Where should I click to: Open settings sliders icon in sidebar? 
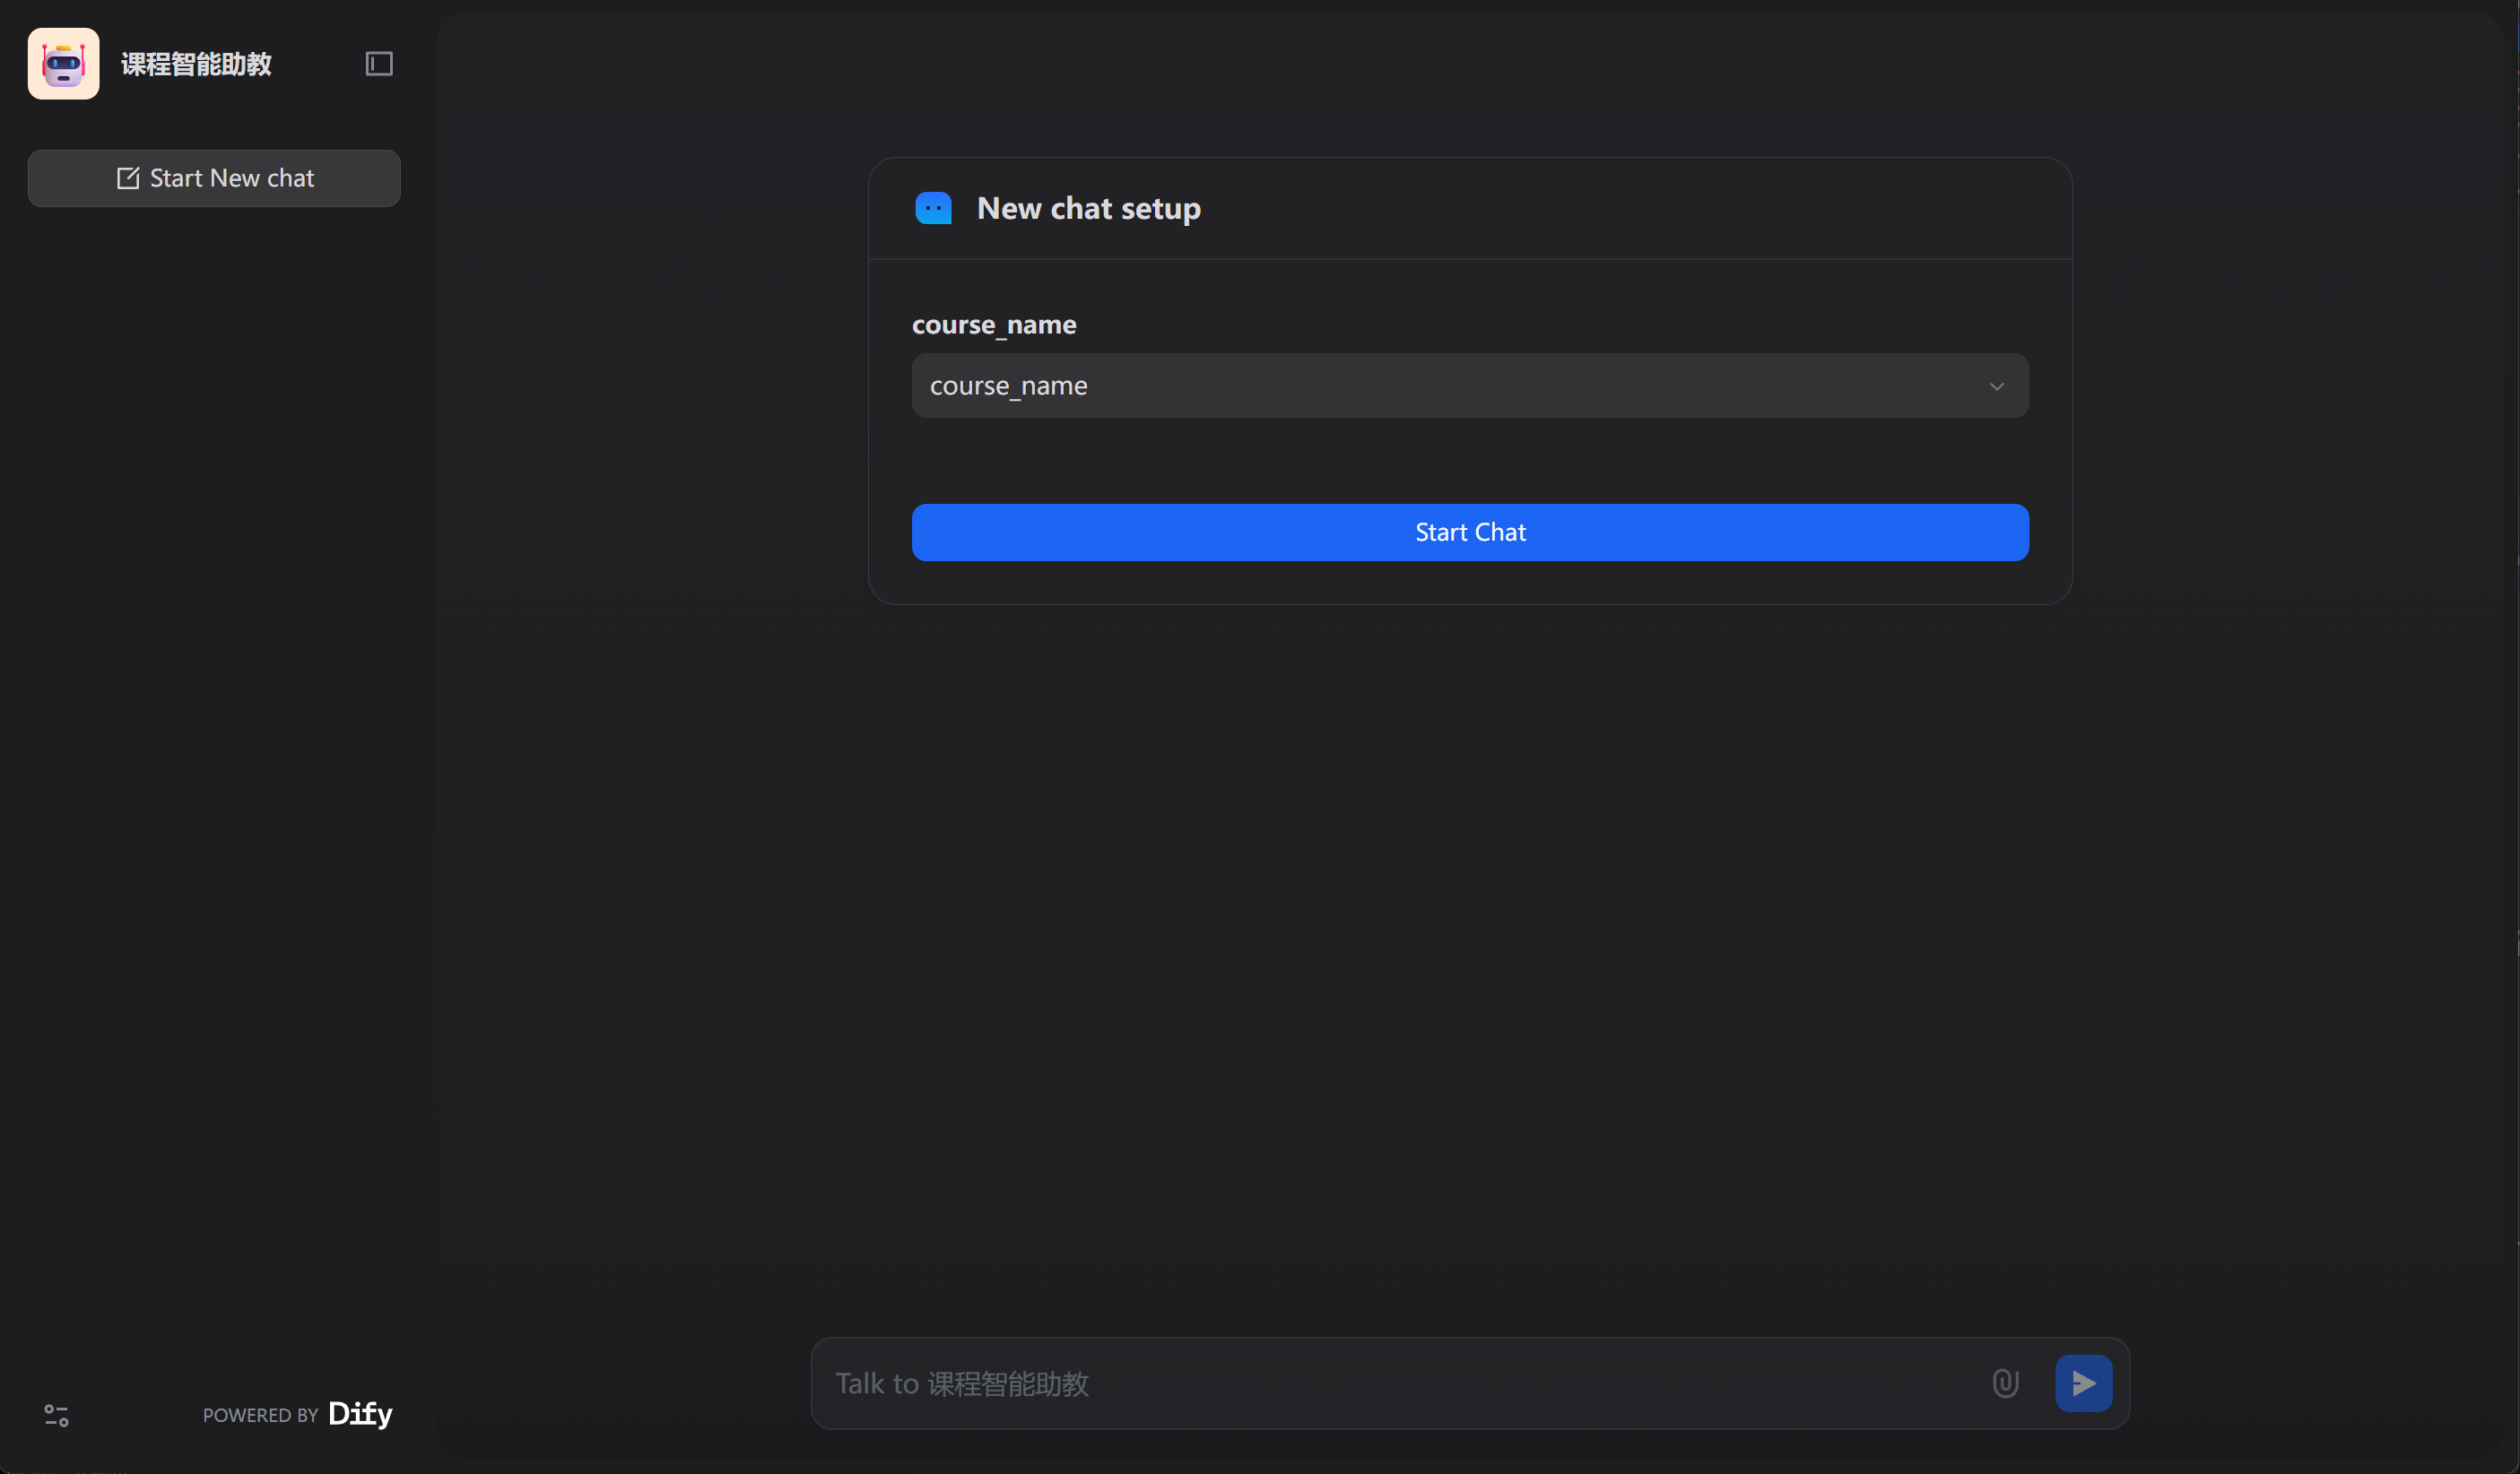coord(56,1415)
